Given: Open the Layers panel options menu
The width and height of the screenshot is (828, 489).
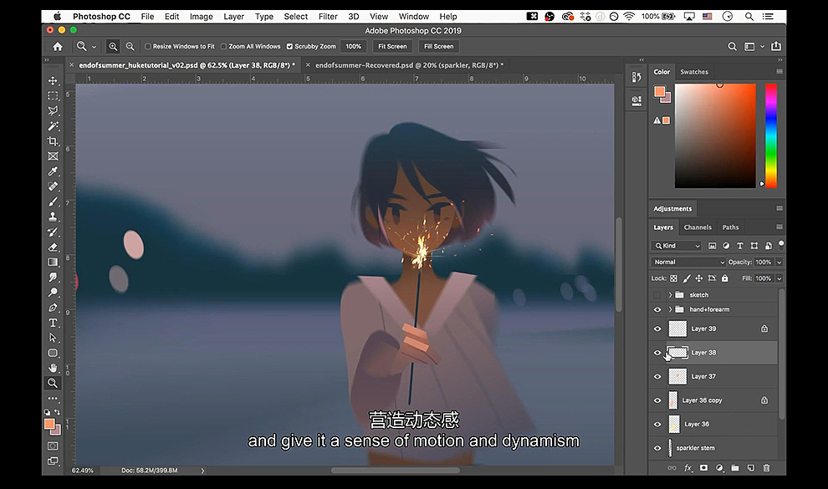Looking at the screenshot, I should 779,227.
